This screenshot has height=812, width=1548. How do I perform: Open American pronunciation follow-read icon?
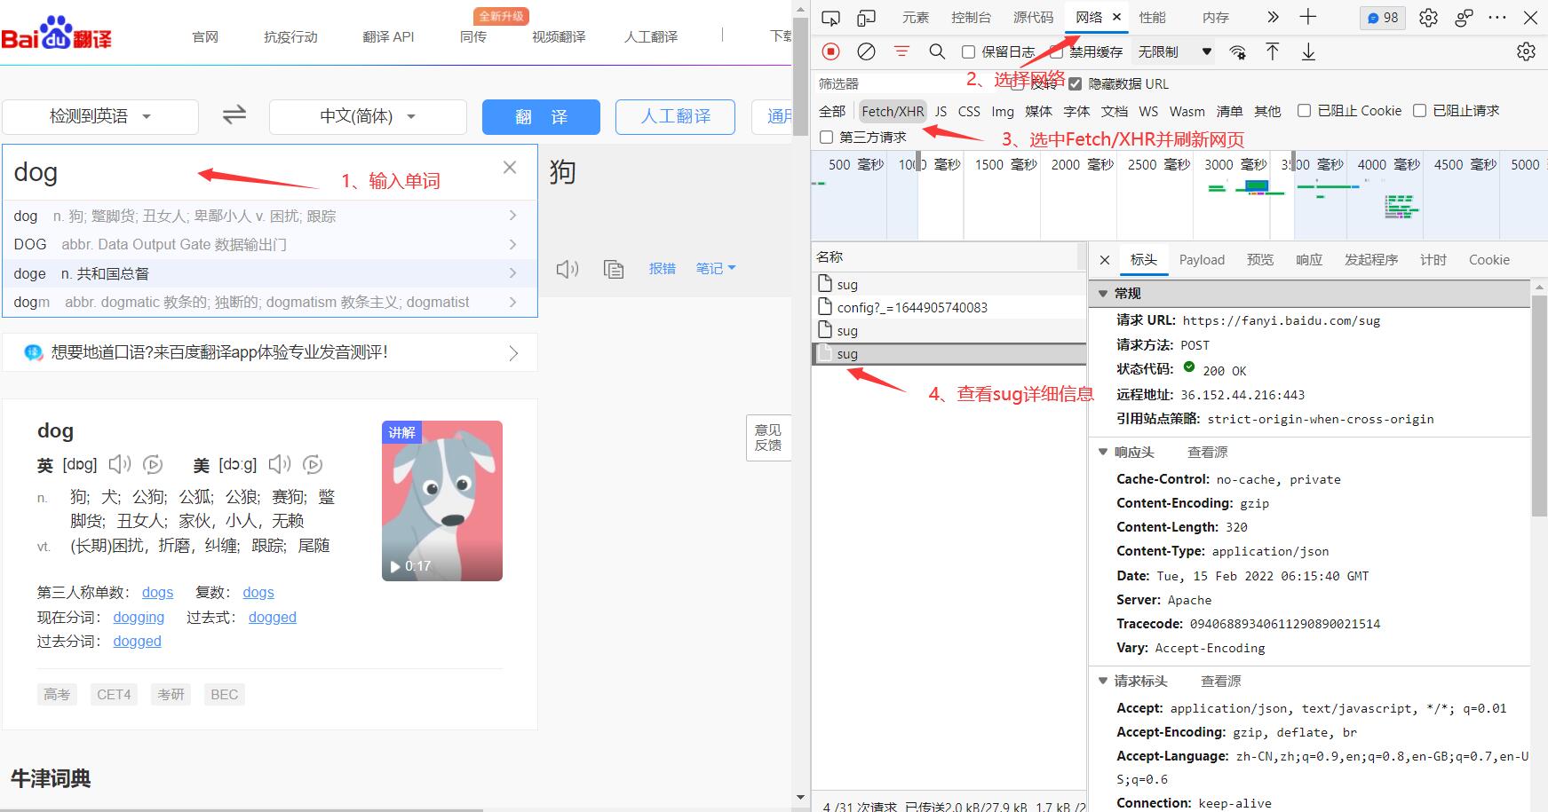[313, 464]
